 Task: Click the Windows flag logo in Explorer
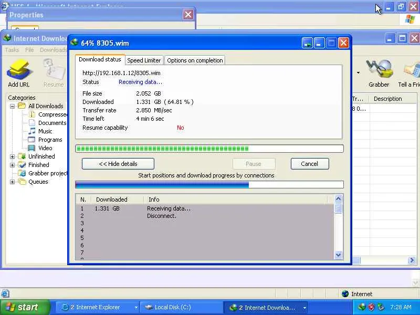point(409,19)
